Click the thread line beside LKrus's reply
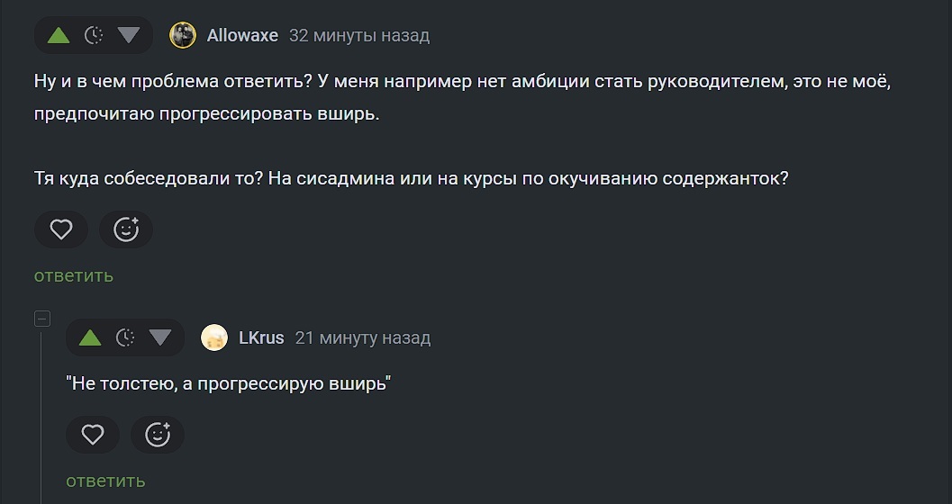This screenshot has height=504, width=952. pyautogui.click(x=41, y=414)
